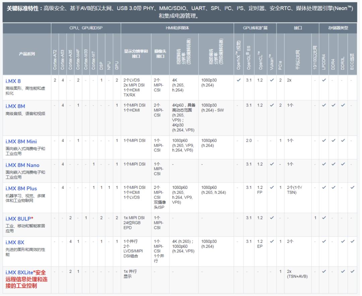Click the LPDDR4 checkmark in i.MX 8 row
The height and width of the screenshot is (296, 362).
click(324, 80)
